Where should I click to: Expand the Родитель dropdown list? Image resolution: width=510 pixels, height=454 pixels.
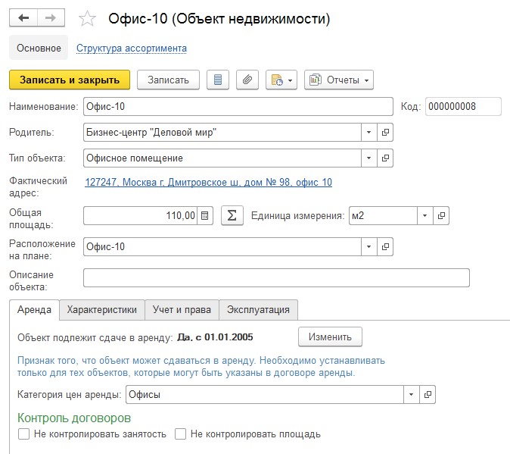coord(369,133)
